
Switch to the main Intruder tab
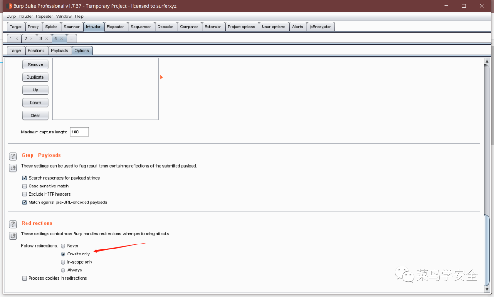93,27
